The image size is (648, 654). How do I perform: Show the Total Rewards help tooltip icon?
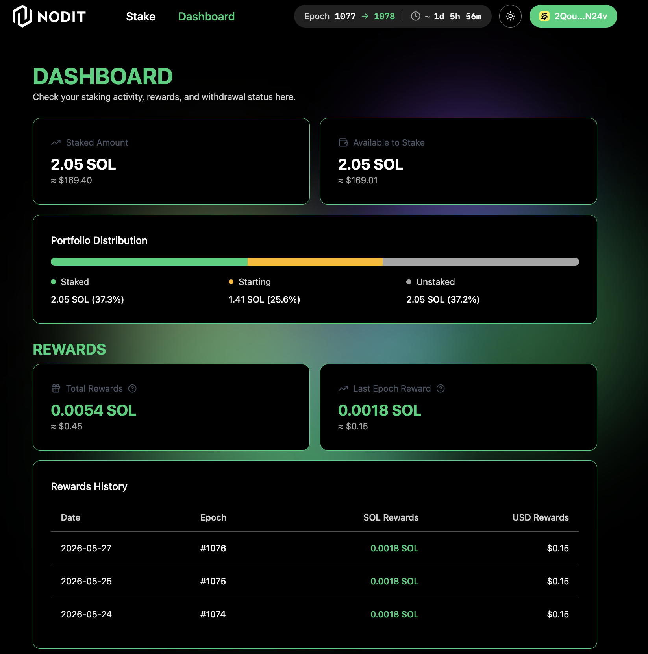pyautogui.click(x=132, y=388)
